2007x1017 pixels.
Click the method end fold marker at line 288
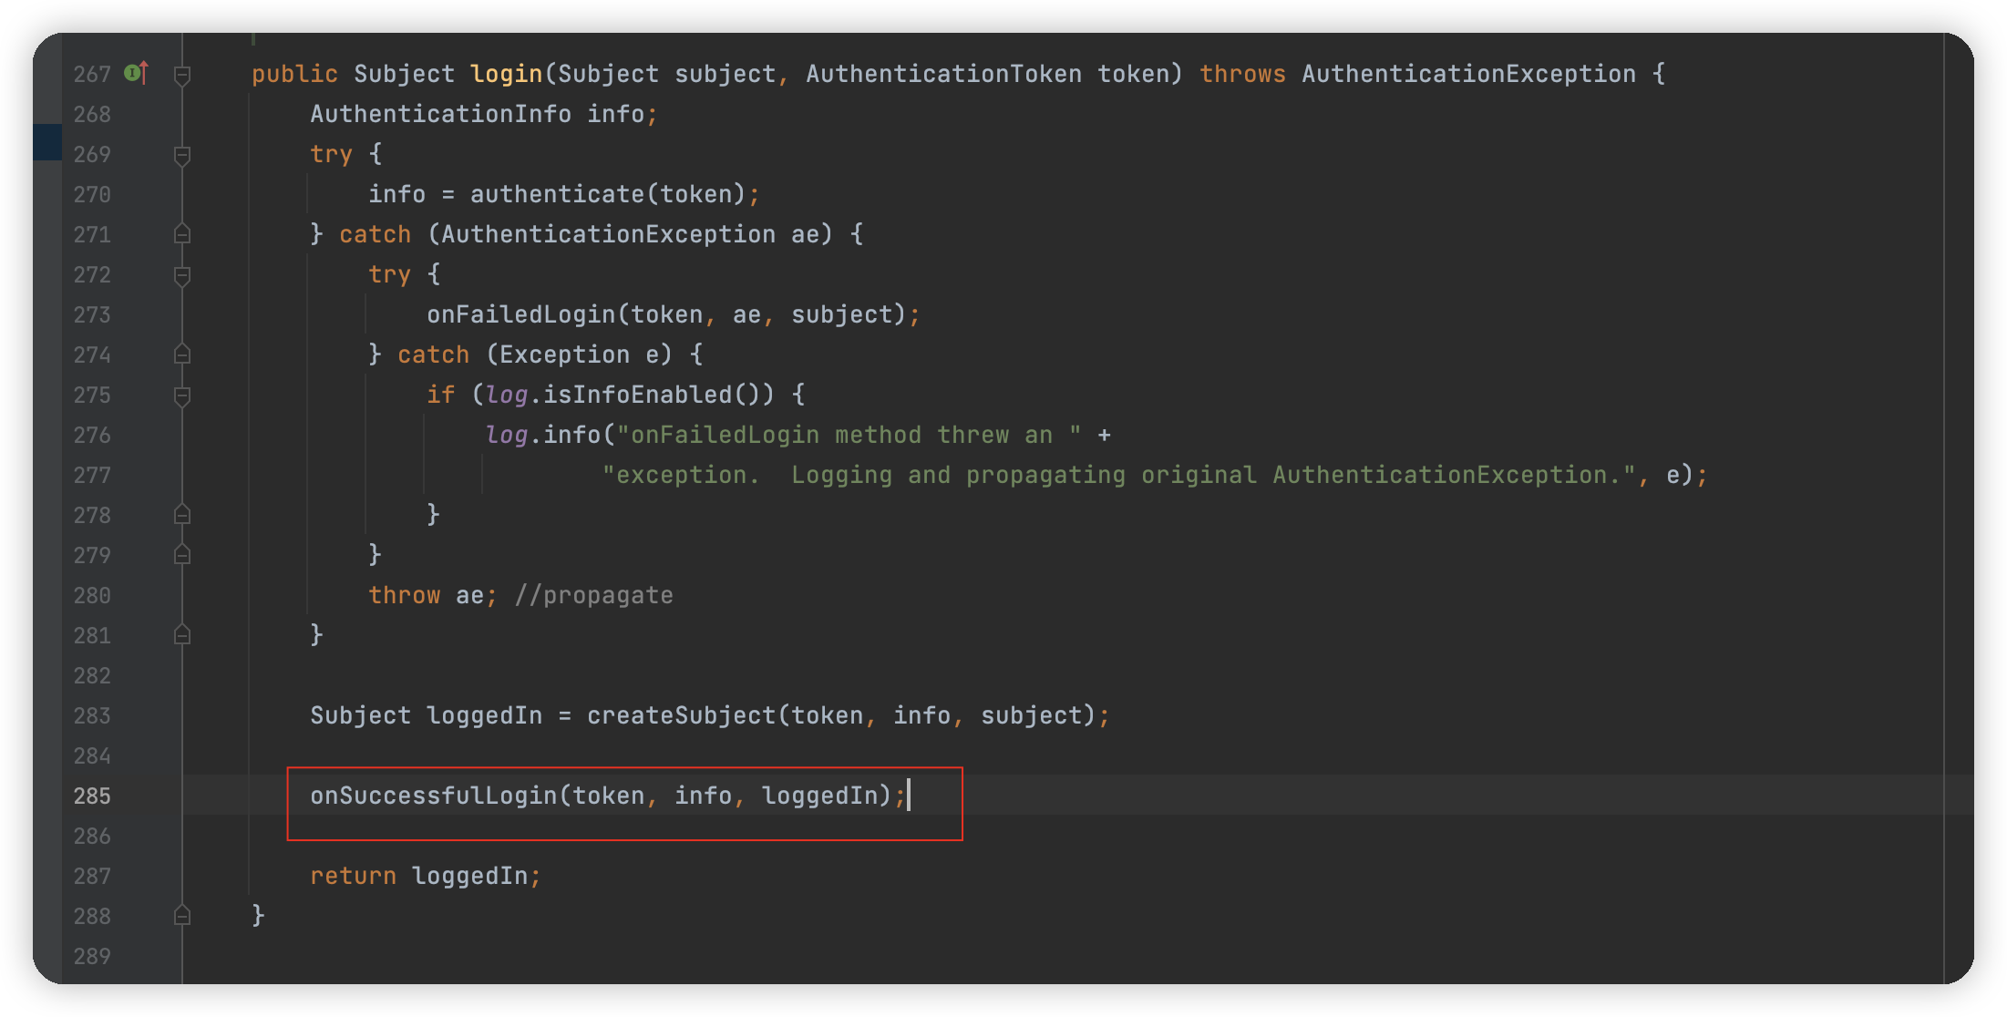(x=182, y=917)
